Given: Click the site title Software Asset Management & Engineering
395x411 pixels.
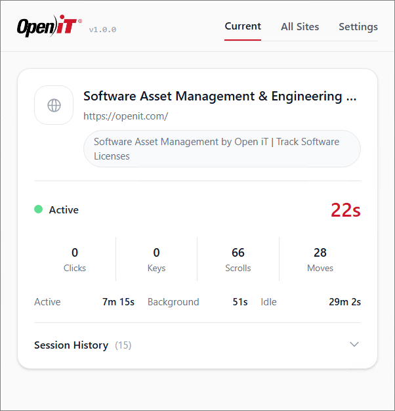Looking at the screenshot, I should click(x=220, y=97).
